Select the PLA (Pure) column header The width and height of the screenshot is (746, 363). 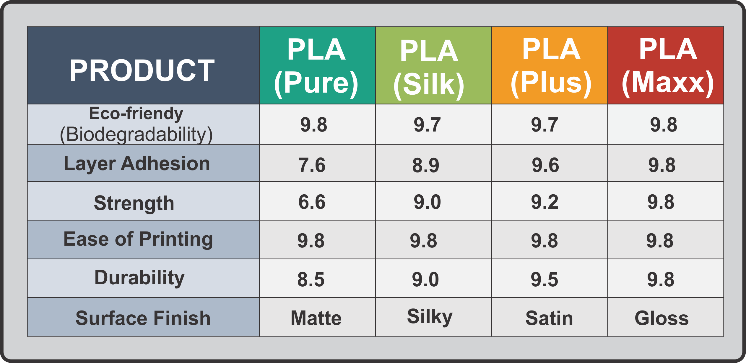point(317,65)
